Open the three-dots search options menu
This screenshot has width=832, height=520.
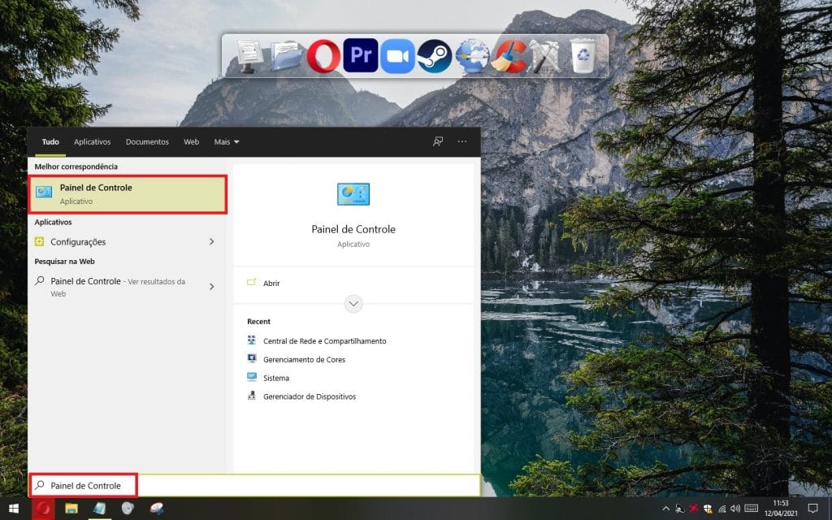[x=462, y=141]
